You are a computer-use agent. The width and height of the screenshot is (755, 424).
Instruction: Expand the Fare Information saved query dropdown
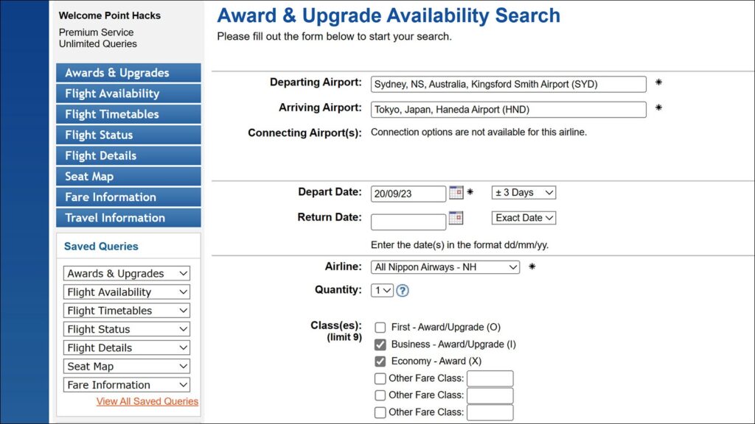[126, 384]
